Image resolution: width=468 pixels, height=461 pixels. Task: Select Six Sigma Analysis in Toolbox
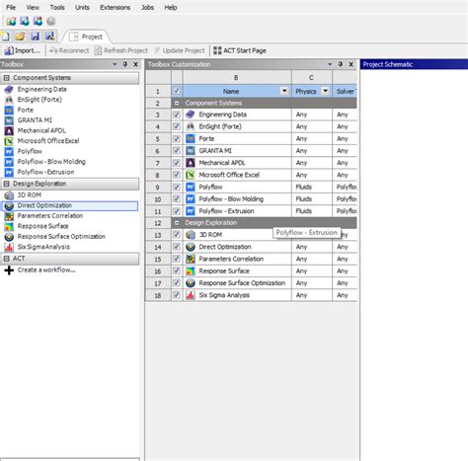(x=43, y=247)
